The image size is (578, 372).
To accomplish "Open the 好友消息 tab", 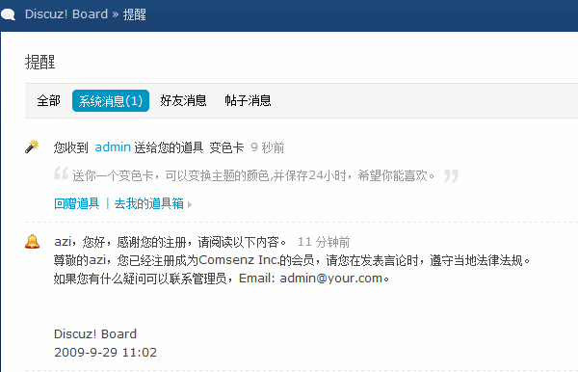I will pos(183,100).
